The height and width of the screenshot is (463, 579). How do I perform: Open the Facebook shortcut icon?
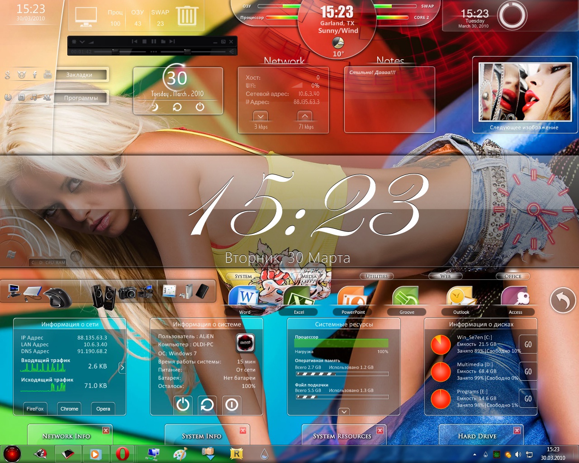pyautogui.click(x=34, y=75)
